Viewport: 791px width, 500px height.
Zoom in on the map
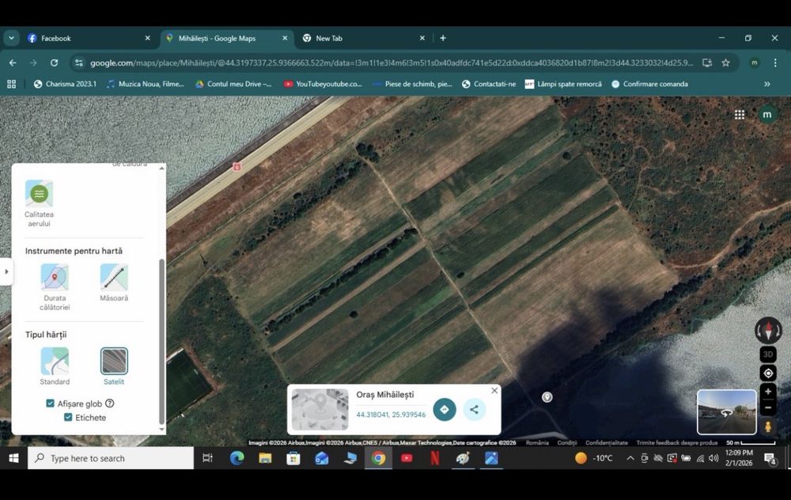tap(768, 392)
